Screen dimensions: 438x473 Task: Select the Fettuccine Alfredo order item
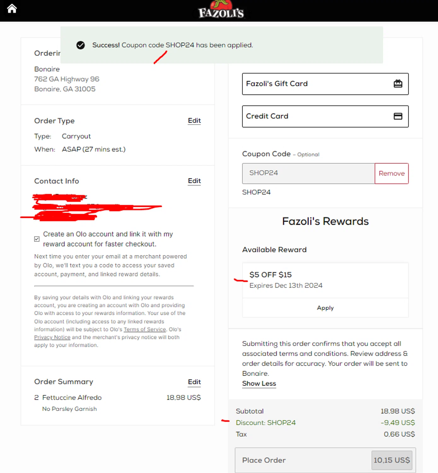pos(72,397)
